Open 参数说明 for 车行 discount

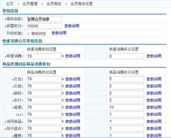click(x=73, y=100)
